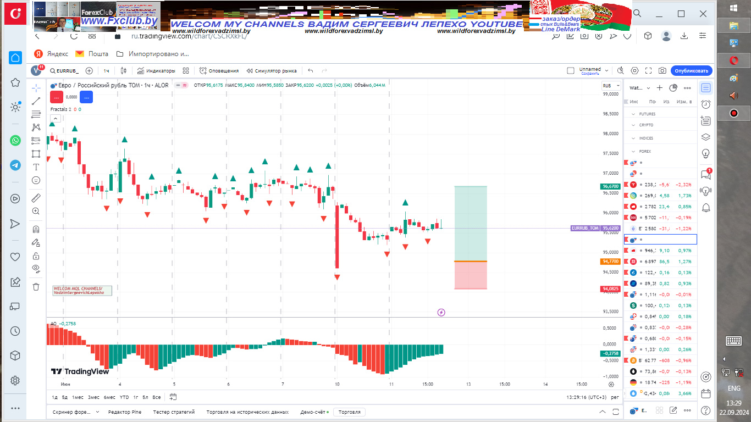Toggle lock all drawing tools

(x=36, y=256)
